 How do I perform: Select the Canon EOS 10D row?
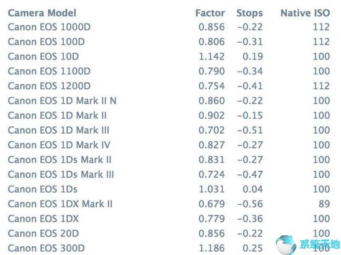click(x=169, y=57)
